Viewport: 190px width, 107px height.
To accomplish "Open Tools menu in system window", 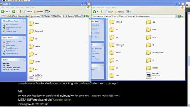I will click(27, 7).
